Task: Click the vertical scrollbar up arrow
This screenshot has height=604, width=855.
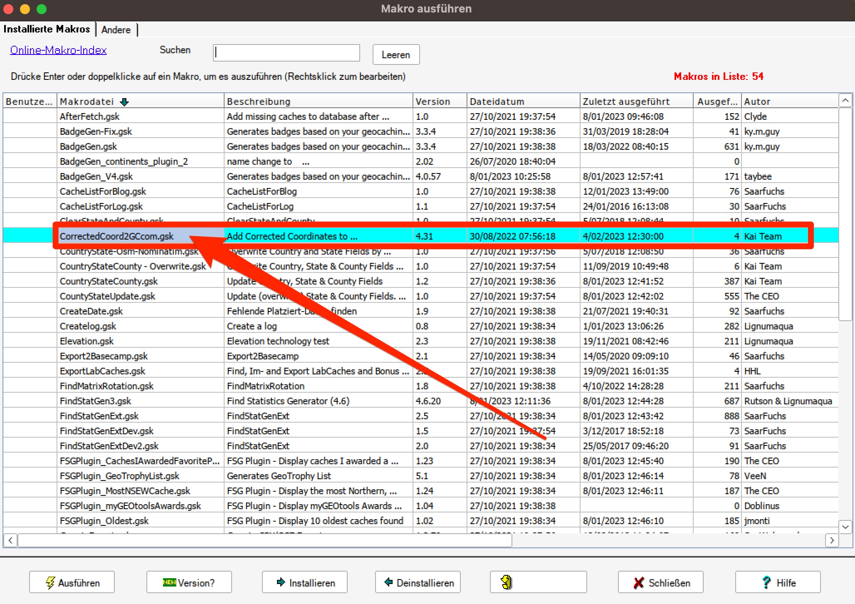Action: 845,101
